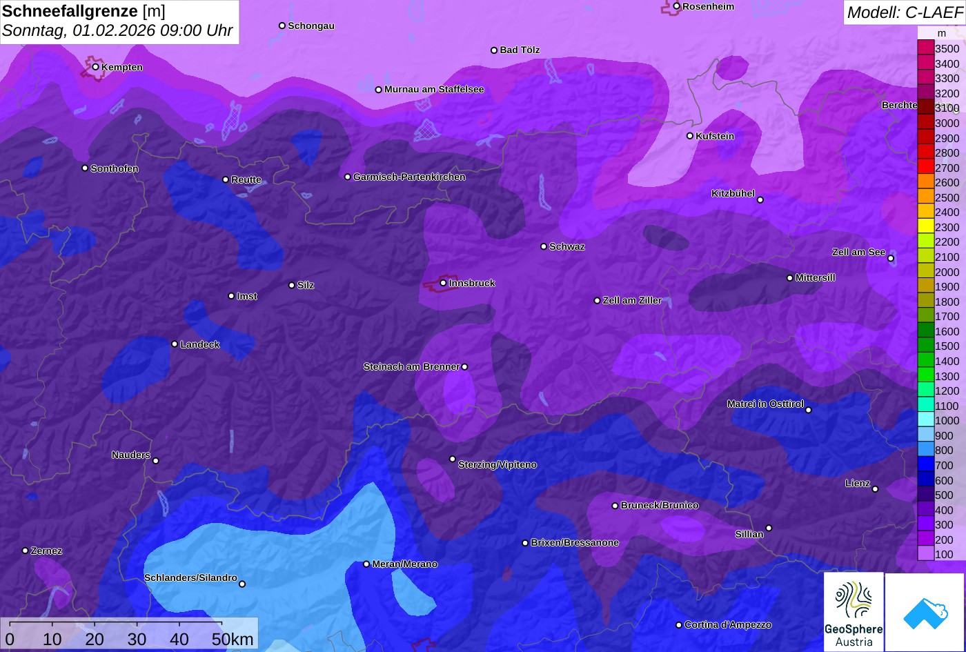Select the Kempten location marker
Image resolution: width=966 pixels, height=652 pixels.
point(96,67)
